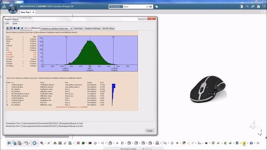This screenshot has height=150, width=267.
Task: Click the top blue contribution bar
Action: 113,85
